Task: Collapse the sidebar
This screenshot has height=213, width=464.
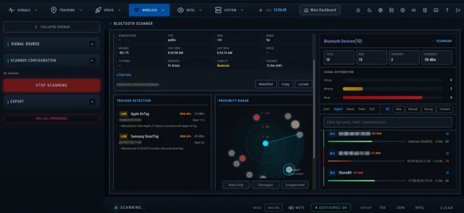Action: click(52, 27)
